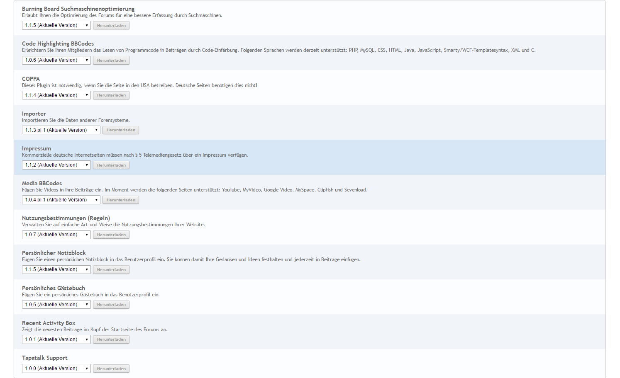
Task: Select Importer version 1.1.3 pl 1 dropdown
Action: (61, 130)
